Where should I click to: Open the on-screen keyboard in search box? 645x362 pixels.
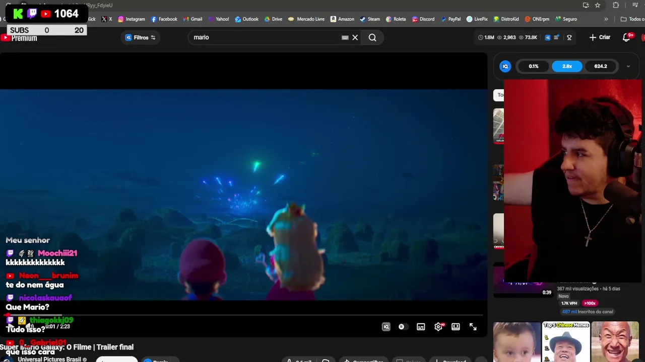coord(345,37)
